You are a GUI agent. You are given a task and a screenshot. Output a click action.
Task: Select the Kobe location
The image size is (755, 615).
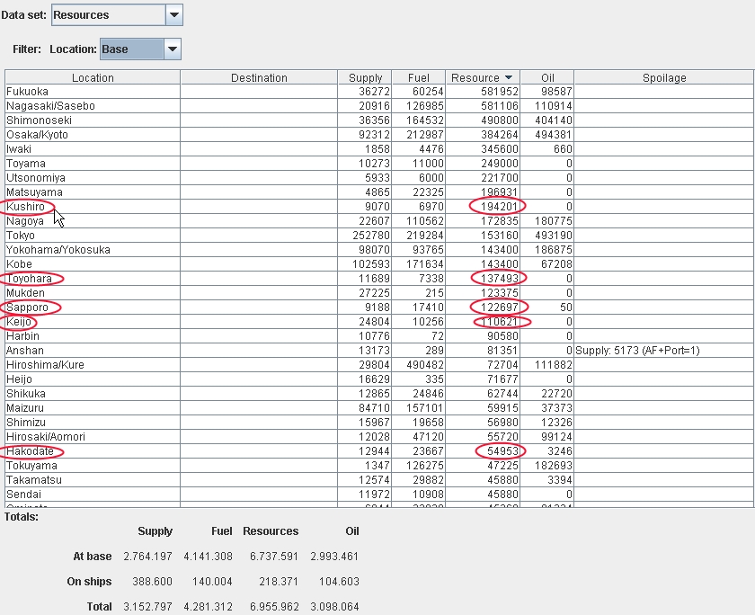(x=19, y=264)
